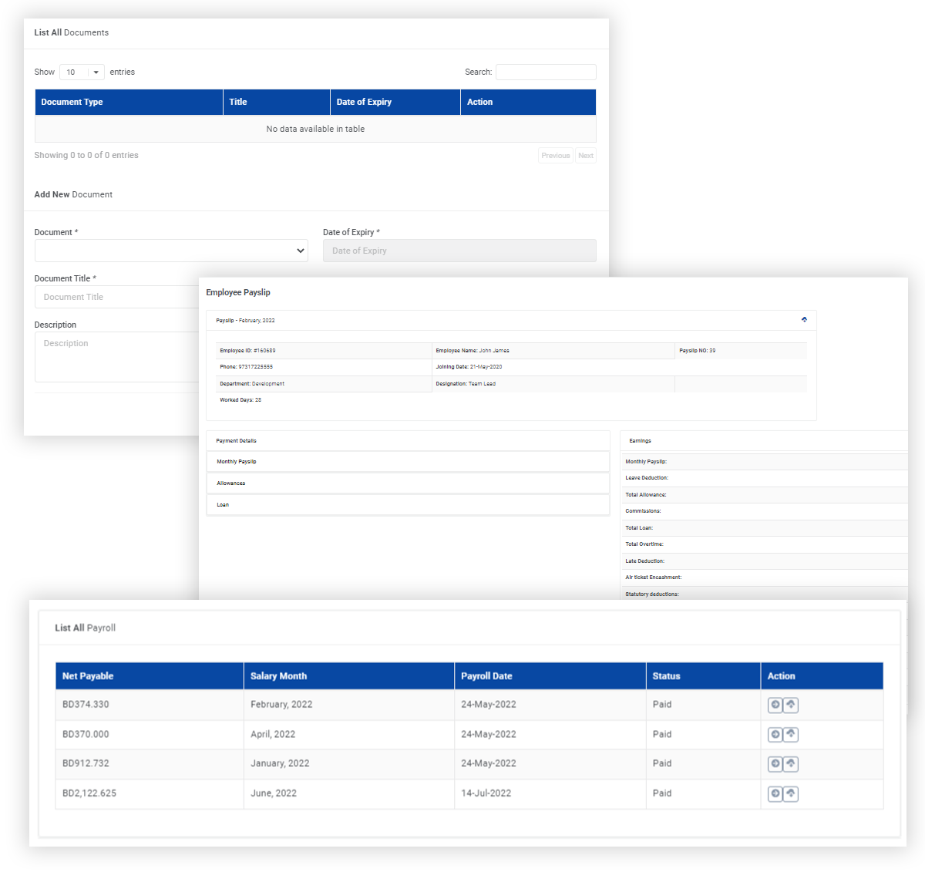Click the Next pagination button
This screenshot has height=889, width=925.
pos(586,156)
